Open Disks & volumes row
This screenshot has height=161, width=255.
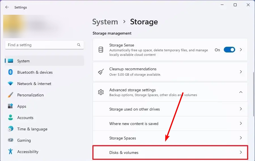pos(170,152)
